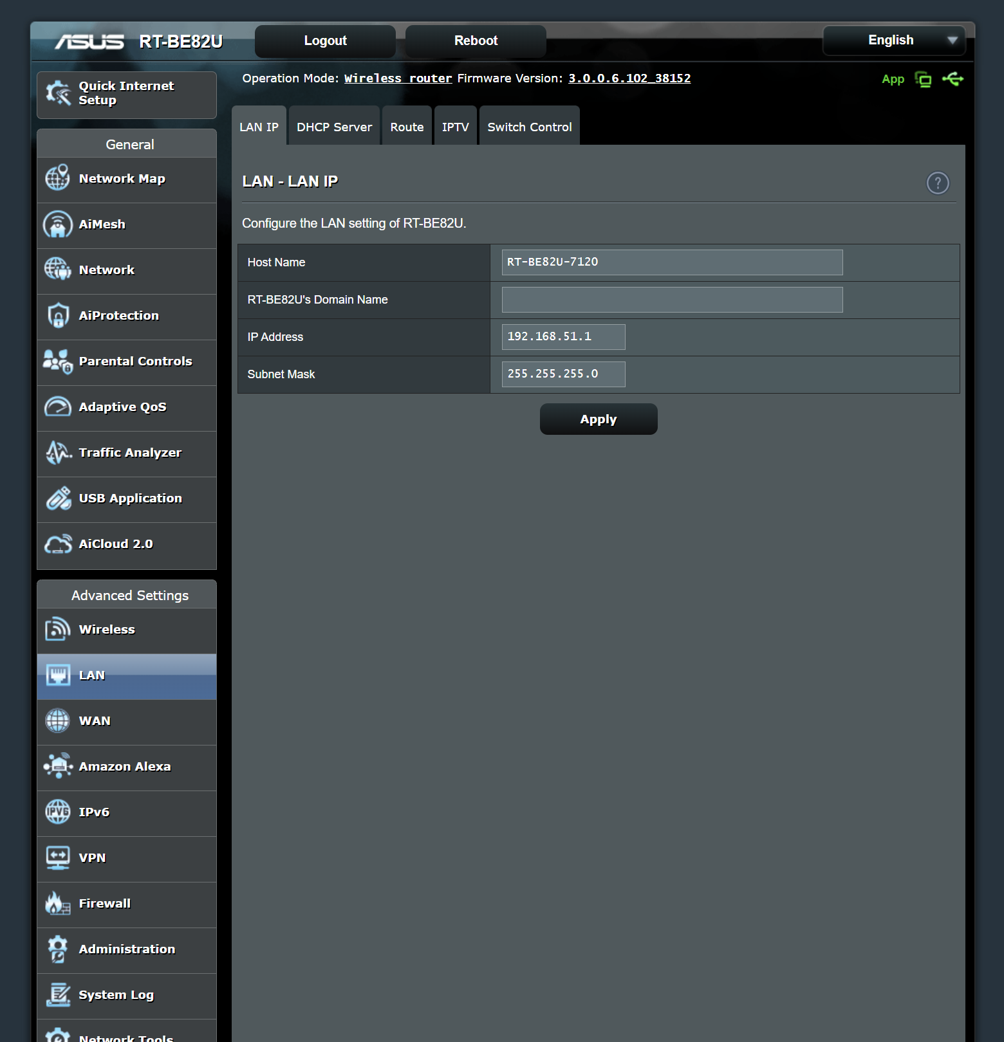Open the Administration menu label
The width and height of the screenshot is (1004, 1042).
(127, 949)
